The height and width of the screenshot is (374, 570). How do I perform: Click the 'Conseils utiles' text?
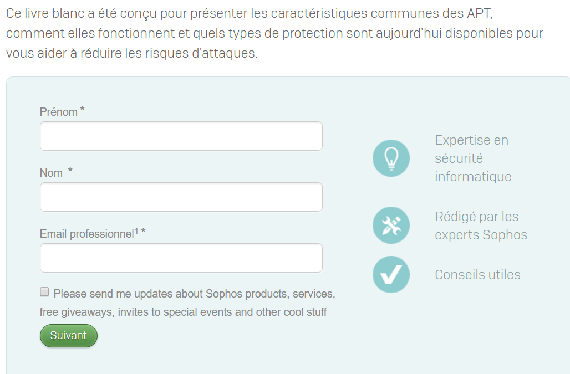(x=477, y=274)
